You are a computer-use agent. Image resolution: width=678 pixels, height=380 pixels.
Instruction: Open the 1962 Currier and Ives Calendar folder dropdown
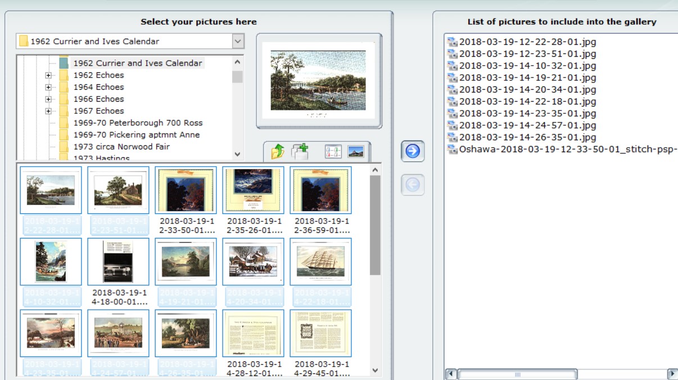coord(238,41)
